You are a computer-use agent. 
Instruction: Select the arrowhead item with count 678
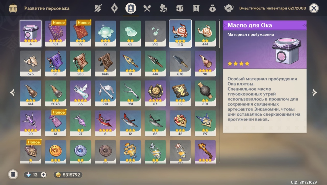180,63
